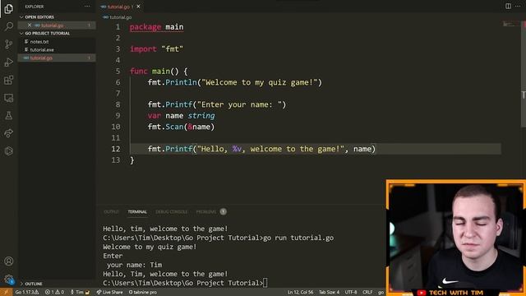Image resolution: width=526 pixels, height=296 pixels.
Task: Click the minimap at editor's right edge
Action: coord(511,24)
